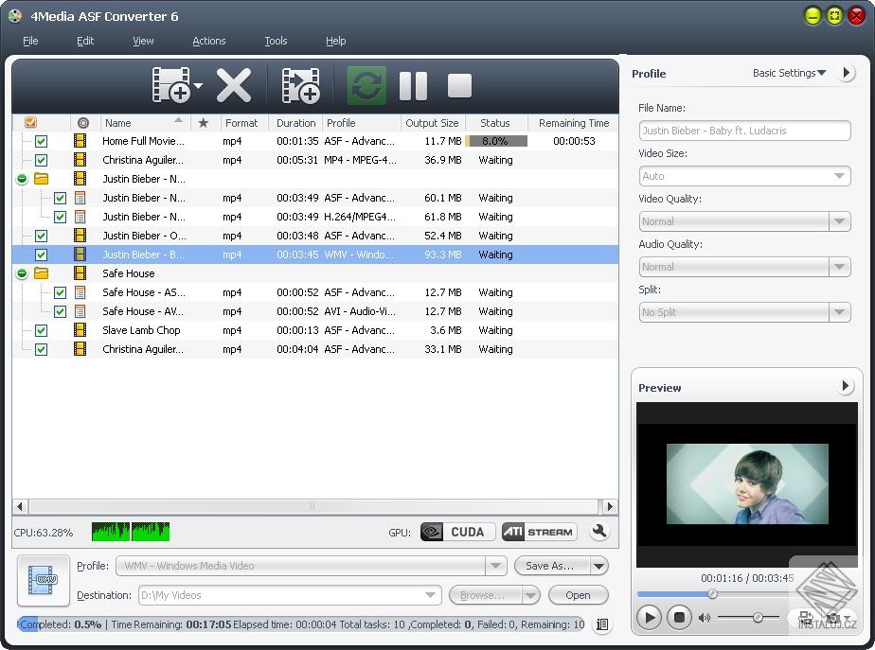Screen dimensions: 875x650
Task: Pause the conversion with the toolbar Pause icon
Action: click(414, 86)
